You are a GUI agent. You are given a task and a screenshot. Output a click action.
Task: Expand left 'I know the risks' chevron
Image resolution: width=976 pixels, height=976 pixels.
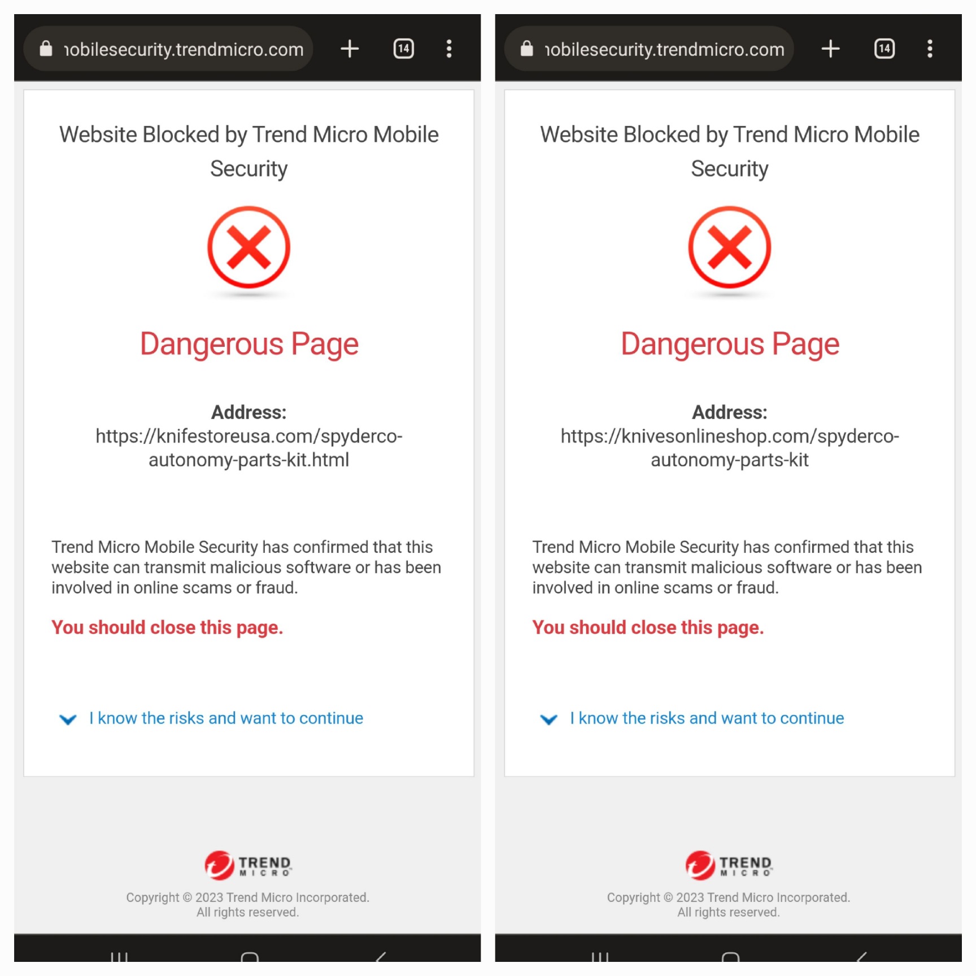pyautogui.click(x=68, y=719)
